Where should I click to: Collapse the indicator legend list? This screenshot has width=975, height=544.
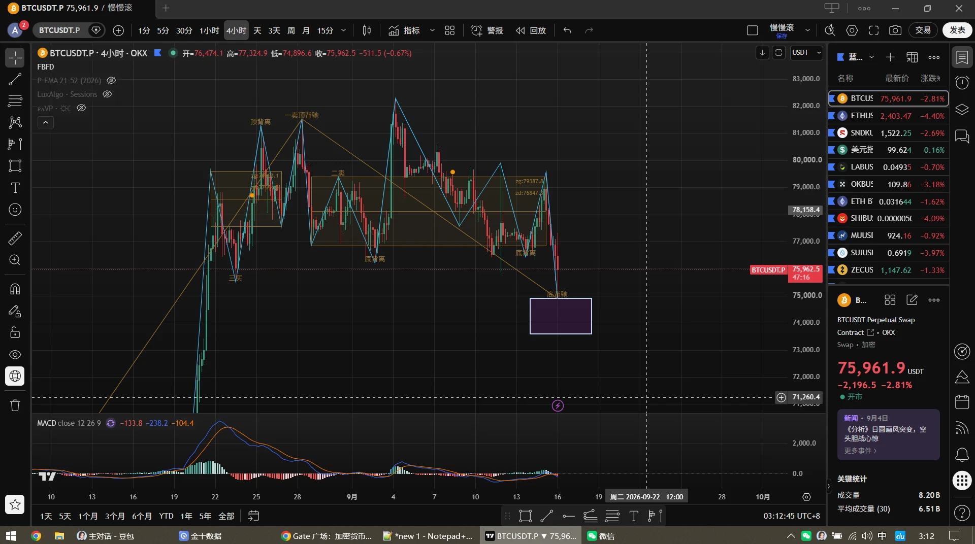pyautogui.click(x=45, y=122)
